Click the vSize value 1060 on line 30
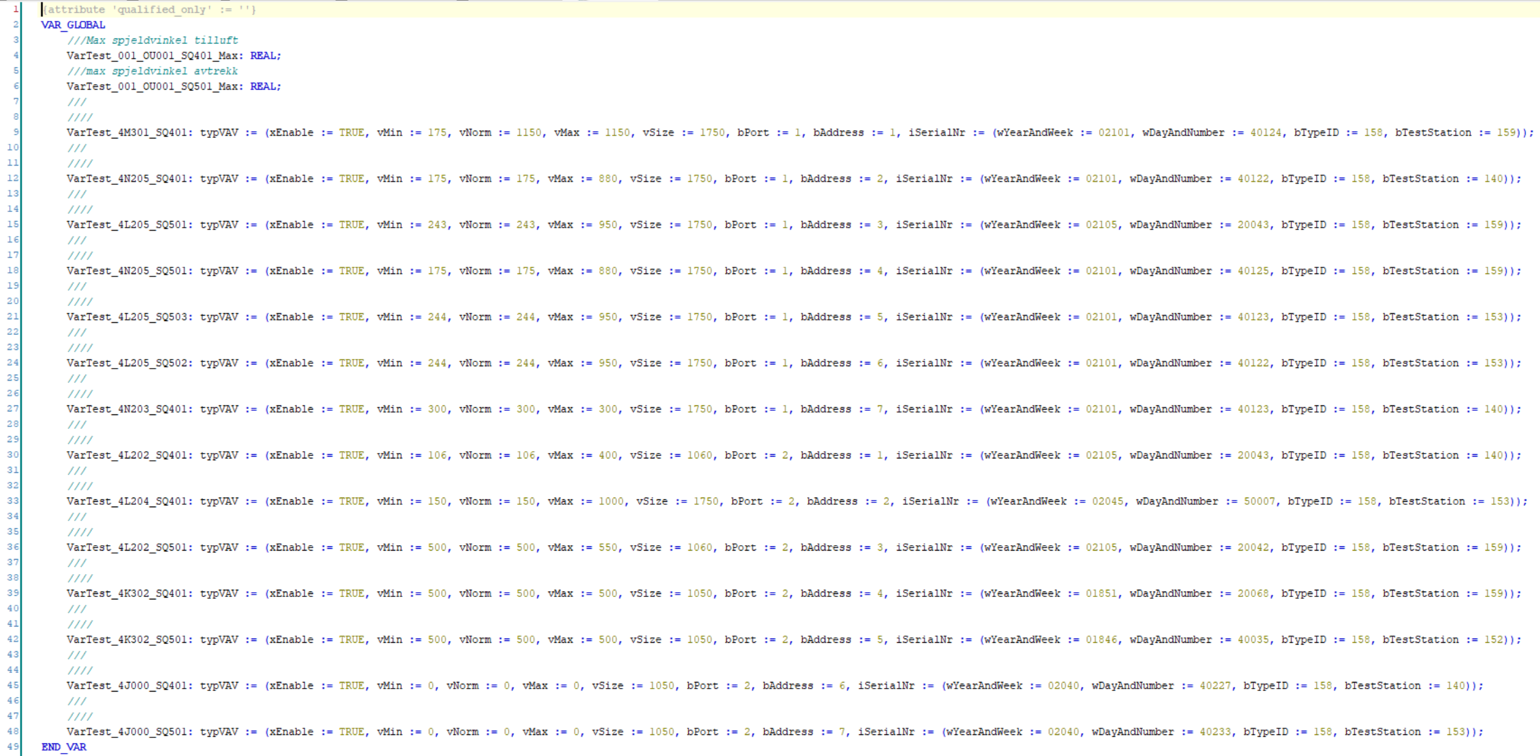 [x=699, y=455]
